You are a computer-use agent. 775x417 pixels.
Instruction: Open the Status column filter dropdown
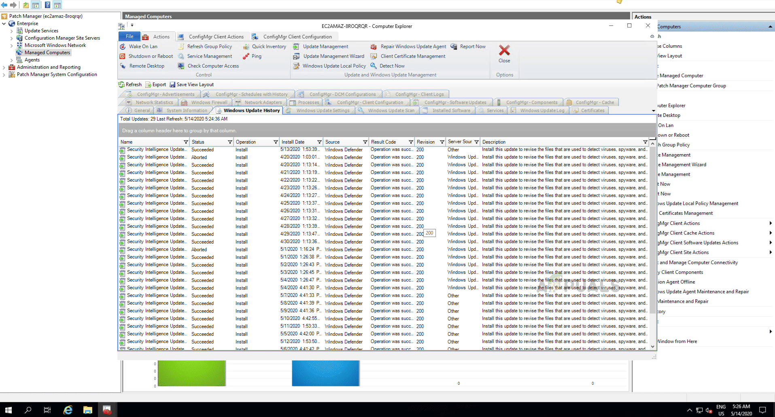pyautogui.click(x=230, y=142)
